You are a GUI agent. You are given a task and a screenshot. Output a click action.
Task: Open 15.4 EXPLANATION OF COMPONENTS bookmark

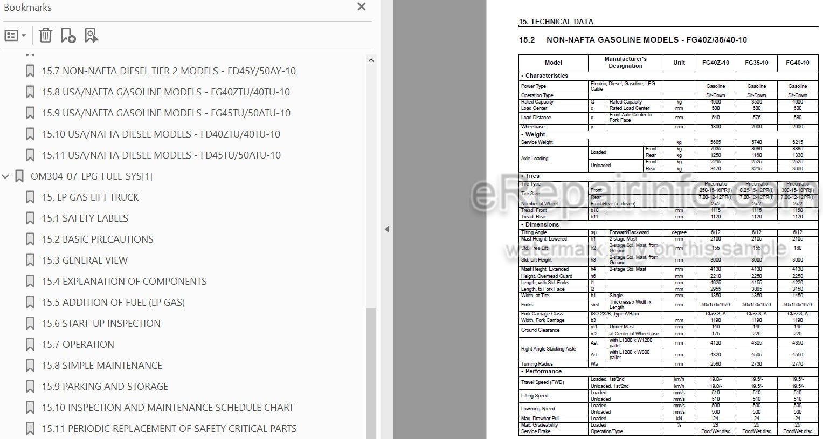pos(124,282)
